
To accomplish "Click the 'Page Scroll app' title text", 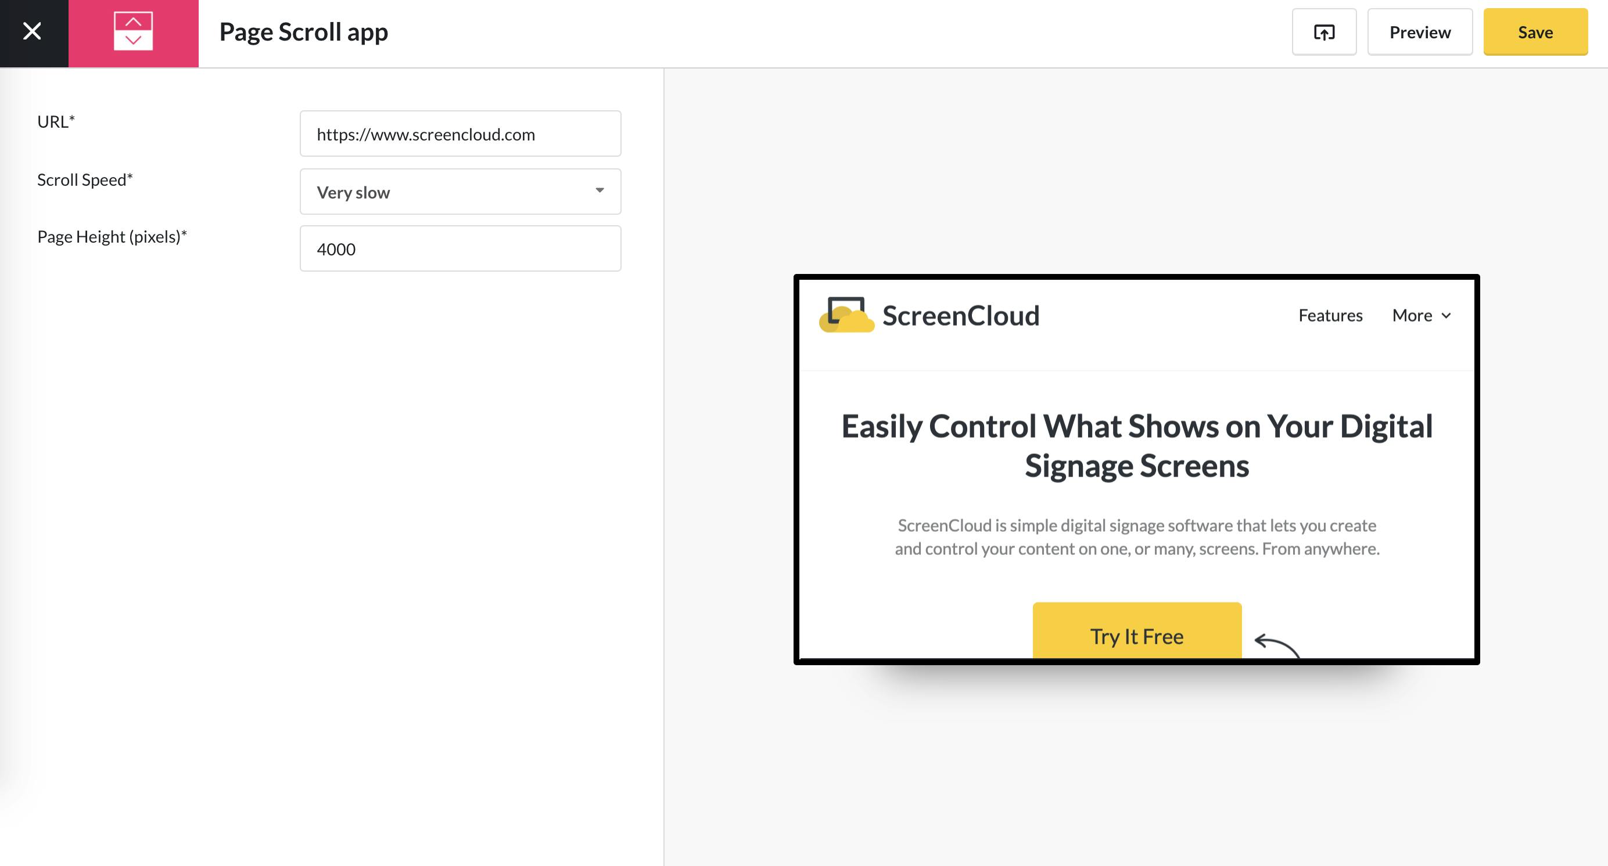I will coord(303,32).
